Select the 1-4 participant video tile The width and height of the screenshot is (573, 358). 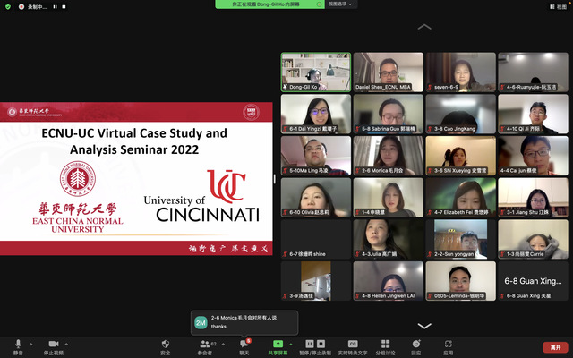(x=388, y=197)
